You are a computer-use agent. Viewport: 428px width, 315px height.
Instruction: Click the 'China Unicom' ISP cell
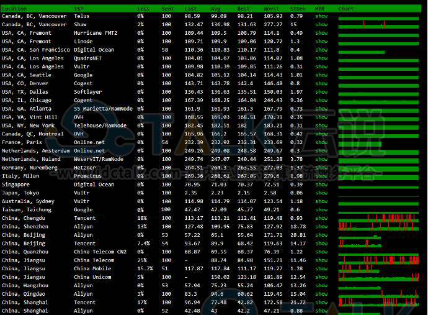92,277
